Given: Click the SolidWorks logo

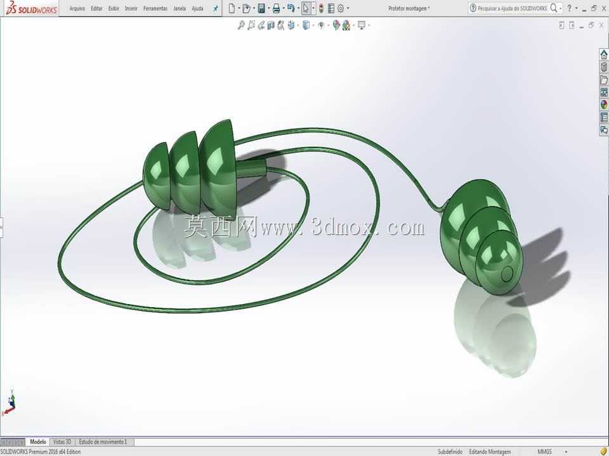Looking at the screenshot, I should (x=31, y=8).
